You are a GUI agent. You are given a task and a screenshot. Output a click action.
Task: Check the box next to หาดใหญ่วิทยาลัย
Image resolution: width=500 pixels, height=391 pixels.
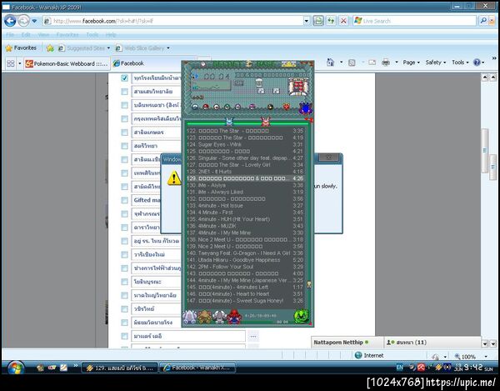(x=125, y=295)
